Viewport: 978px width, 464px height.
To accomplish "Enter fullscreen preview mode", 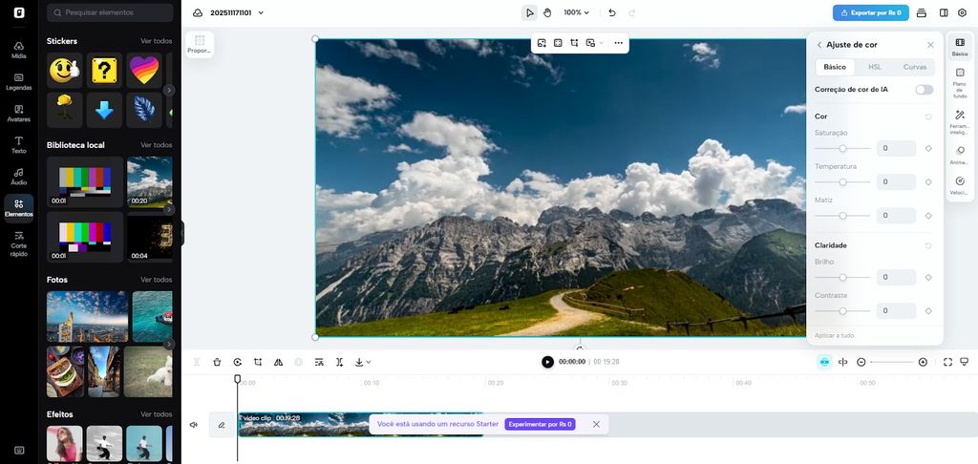I will pos(947,362).
